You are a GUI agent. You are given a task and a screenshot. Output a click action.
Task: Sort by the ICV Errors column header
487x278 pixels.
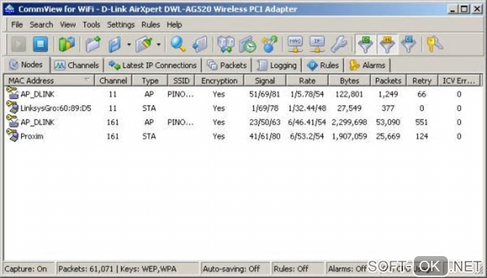459,81
